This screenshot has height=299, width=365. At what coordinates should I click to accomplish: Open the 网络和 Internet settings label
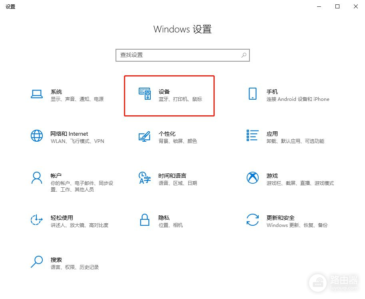click(69, 134)
